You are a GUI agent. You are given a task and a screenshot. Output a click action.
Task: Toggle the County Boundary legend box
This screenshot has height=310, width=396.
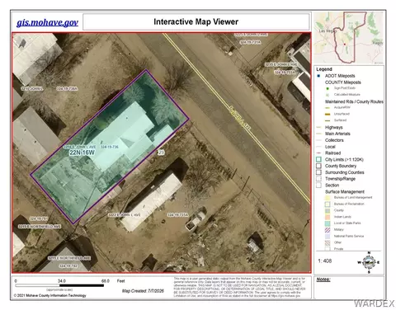tap(318, 166)
